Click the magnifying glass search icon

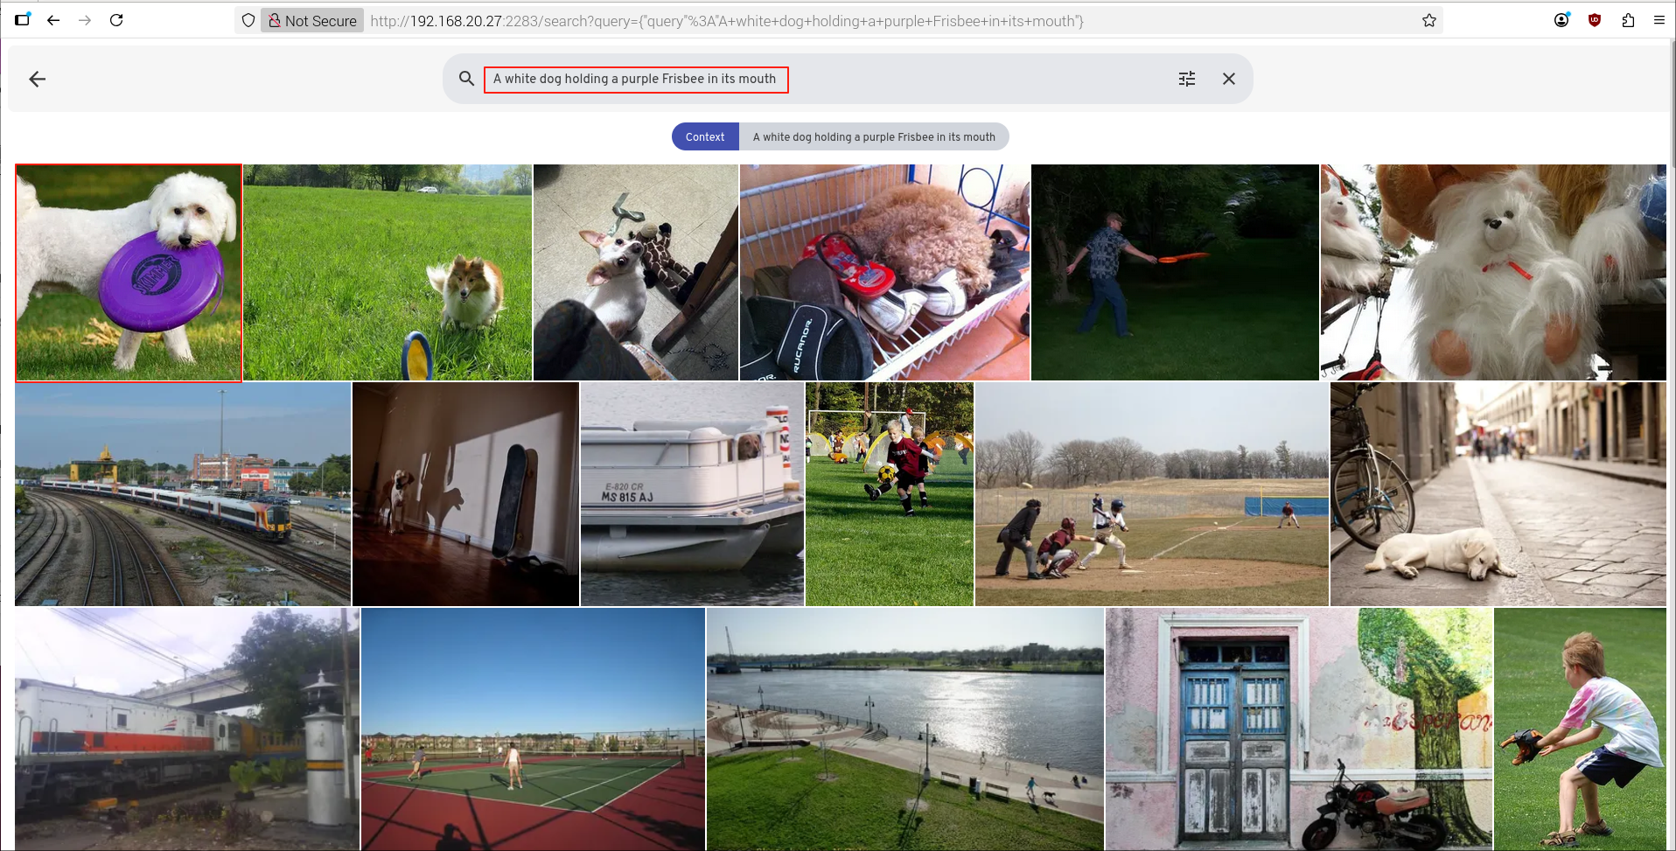pos(466,79)
